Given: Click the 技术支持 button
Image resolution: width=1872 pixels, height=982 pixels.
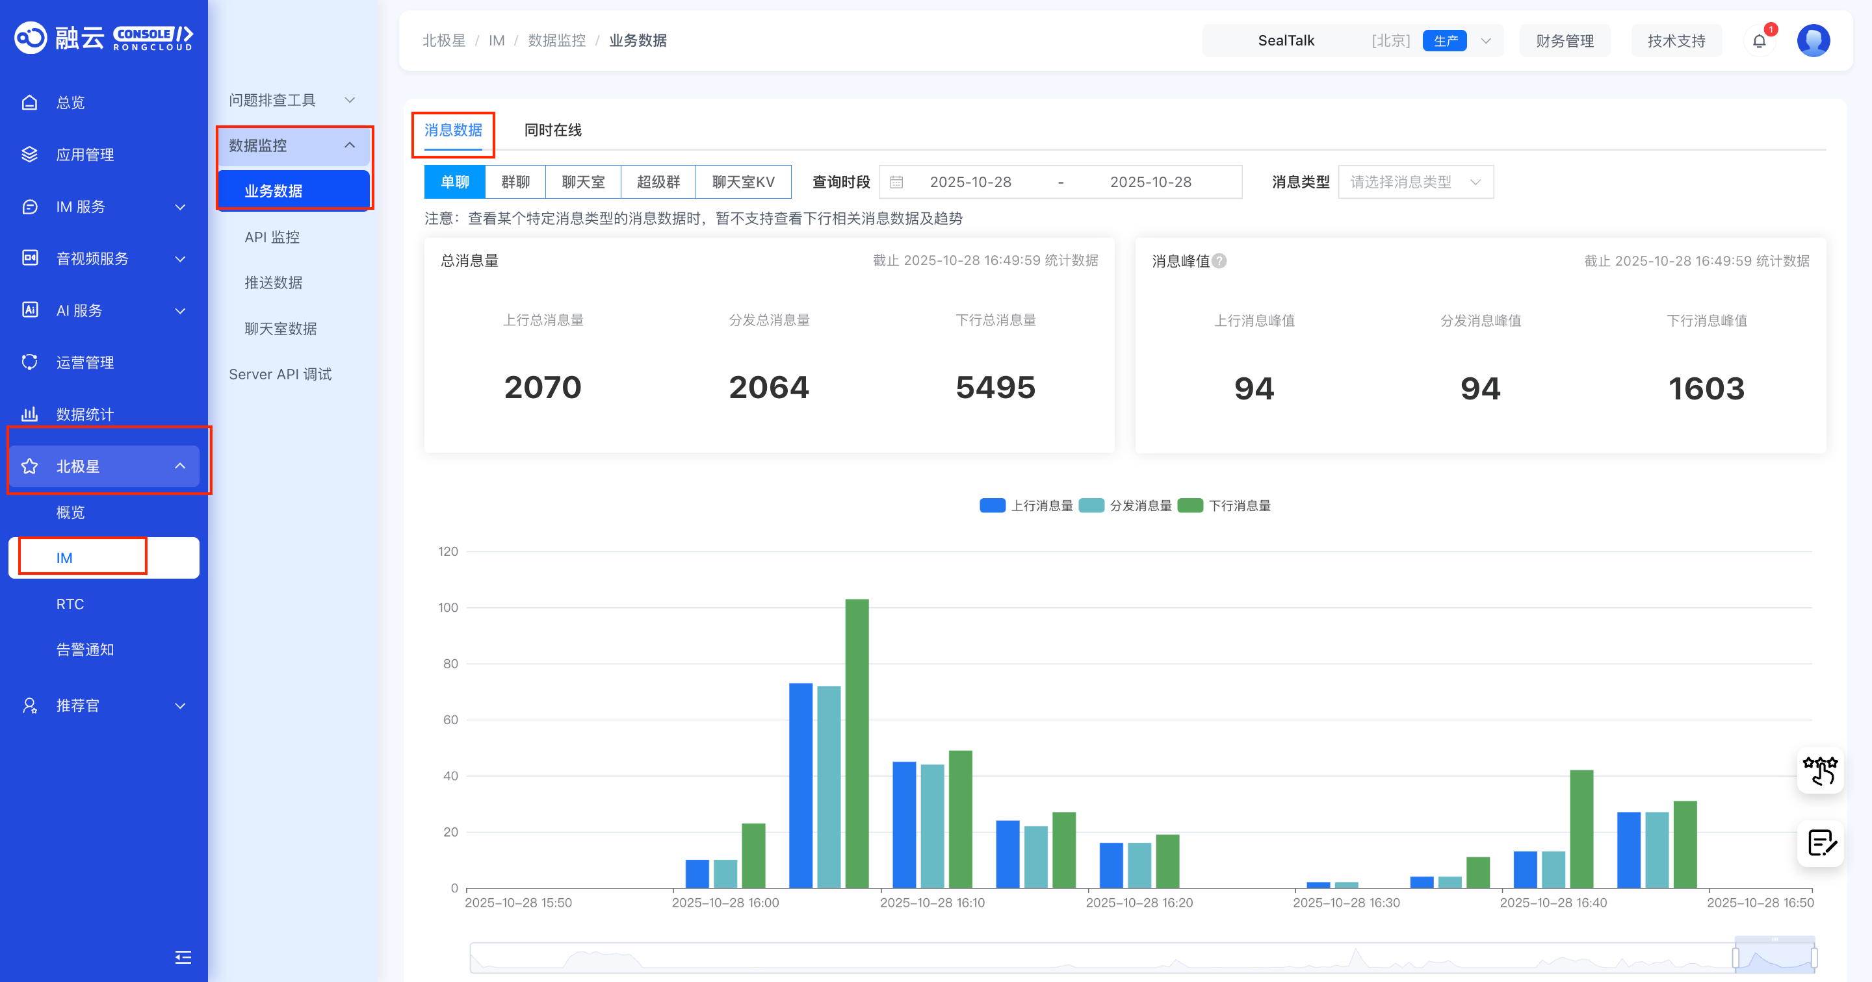Looking at the screenshot, I should pos(1676,41).
